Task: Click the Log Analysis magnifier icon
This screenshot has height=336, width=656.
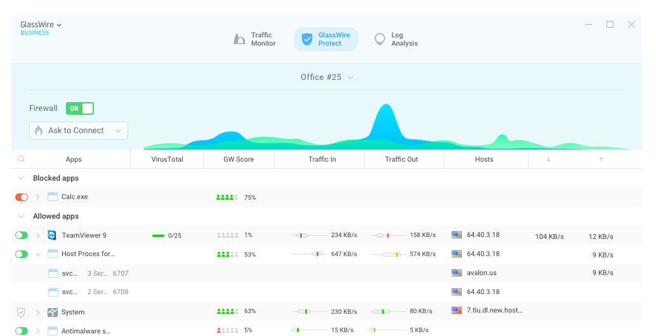Action: (379, 39)
